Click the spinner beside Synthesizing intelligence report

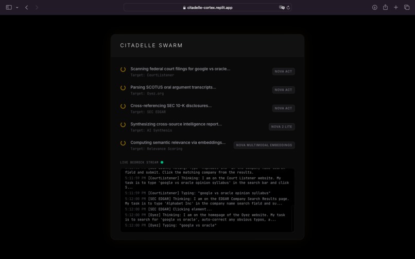[x=123, y=125]
